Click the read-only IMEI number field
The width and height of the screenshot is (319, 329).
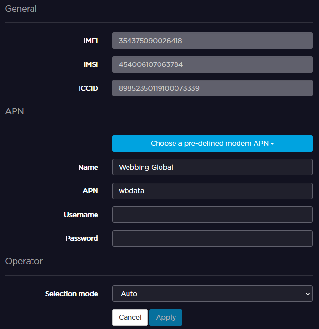212,41
